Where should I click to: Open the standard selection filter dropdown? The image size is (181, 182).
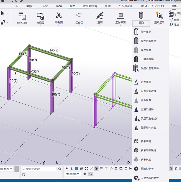[73, 174]
